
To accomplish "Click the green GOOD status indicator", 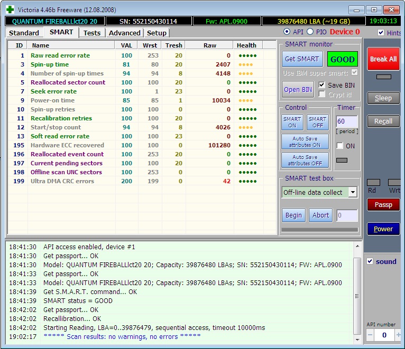I will coord(343,59).
